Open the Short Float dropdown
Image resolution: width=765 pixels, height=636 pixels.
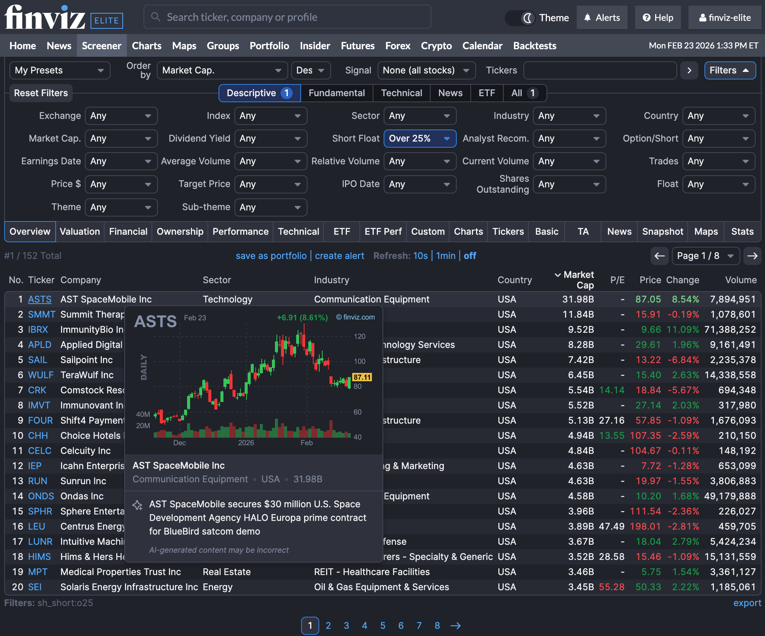point(420,139)
